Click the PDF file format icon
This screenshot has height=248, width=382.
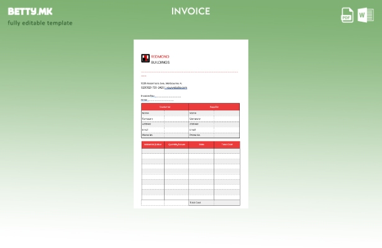coord(347,15)
